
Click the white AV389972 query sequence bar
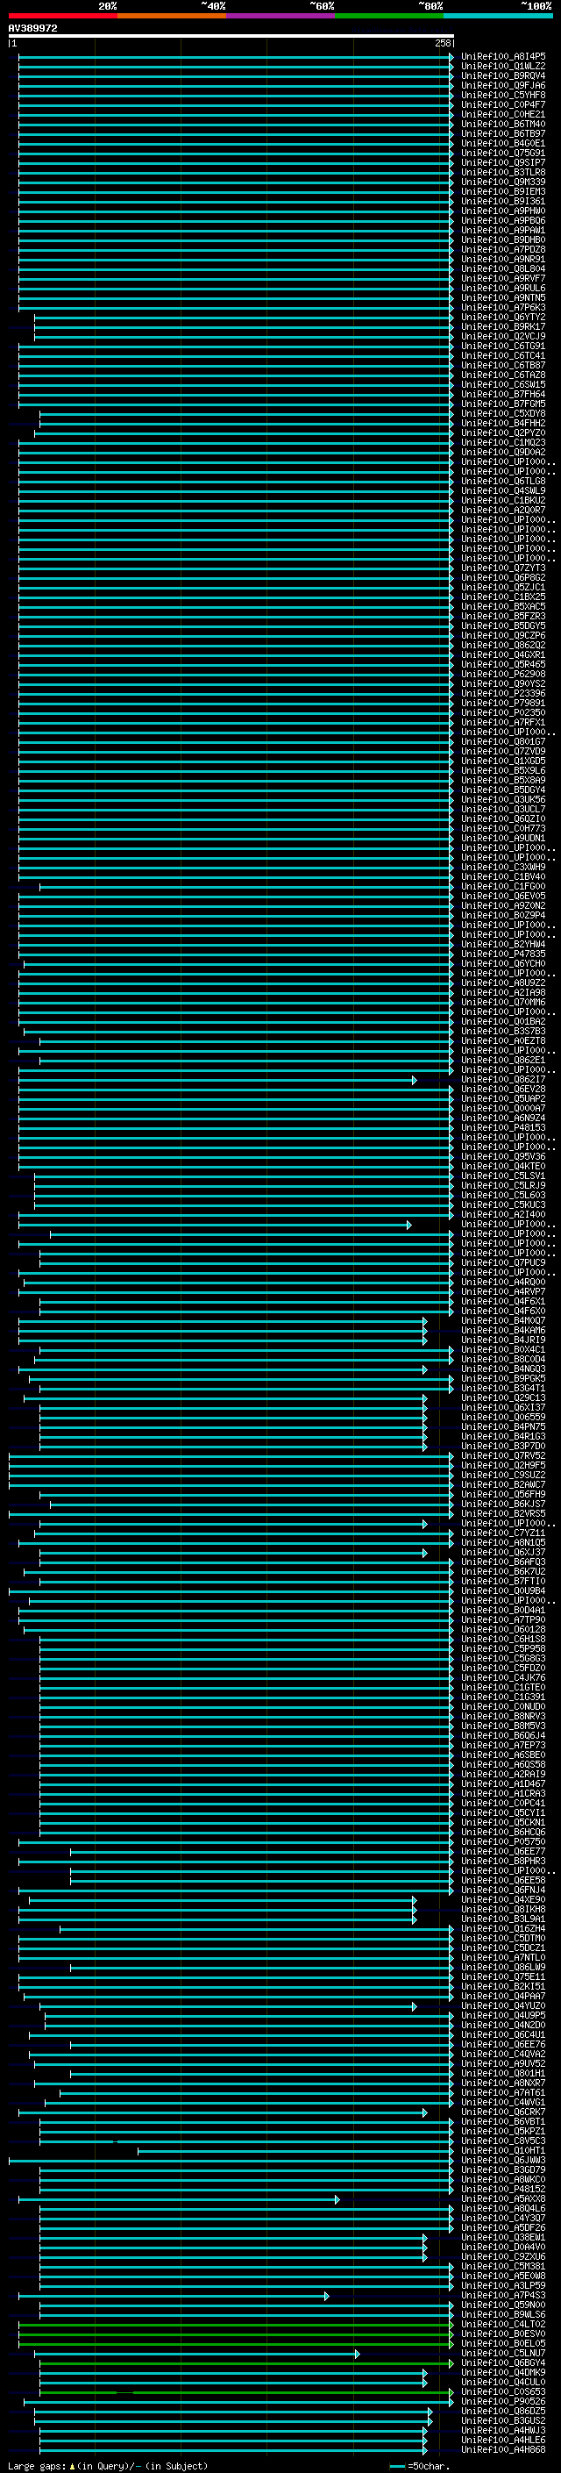[x=231, y=37]
